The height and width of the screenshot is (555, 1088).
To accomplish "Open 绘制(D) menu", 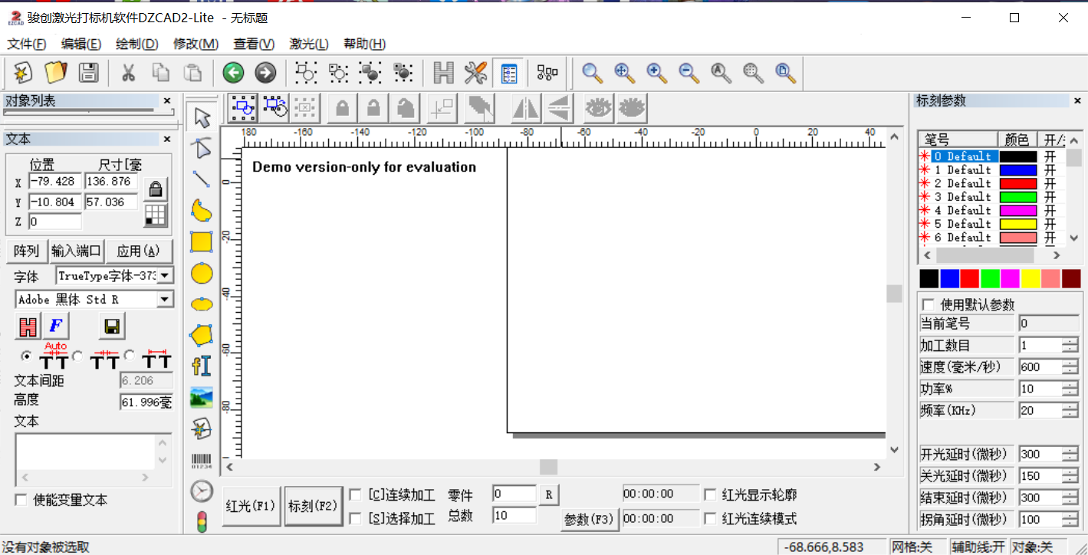I will [x=137, y=44].
